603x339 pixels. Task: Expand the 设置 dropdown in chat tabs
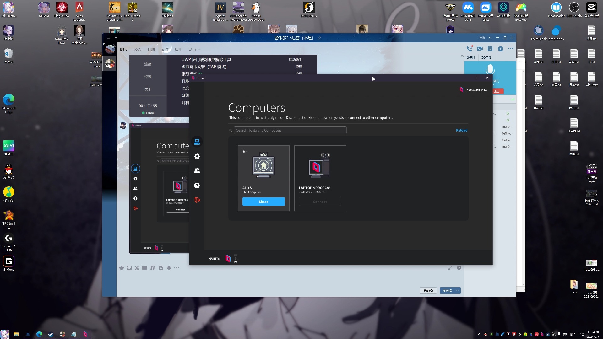click(194, 49)
